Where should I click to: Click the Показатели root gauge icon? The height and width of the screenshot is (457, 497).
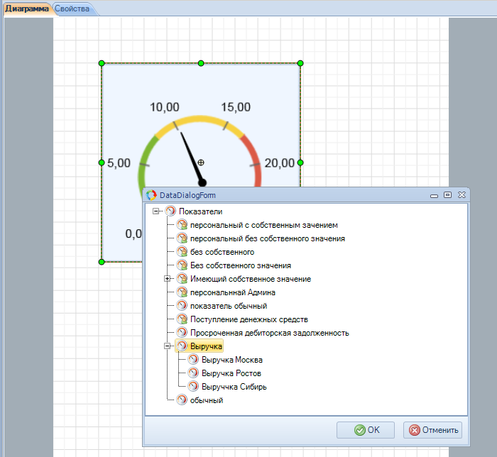click(170, 211)
